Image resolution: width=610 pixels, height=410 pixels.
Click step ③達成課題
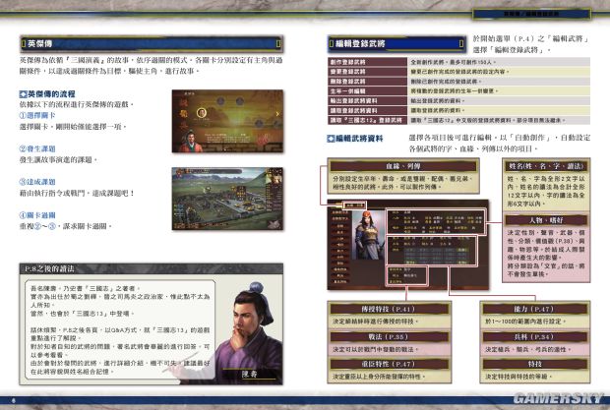(37, 182)
